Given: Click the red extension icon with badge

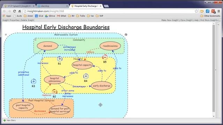Looking at the screenshot, I should [213, 11].
